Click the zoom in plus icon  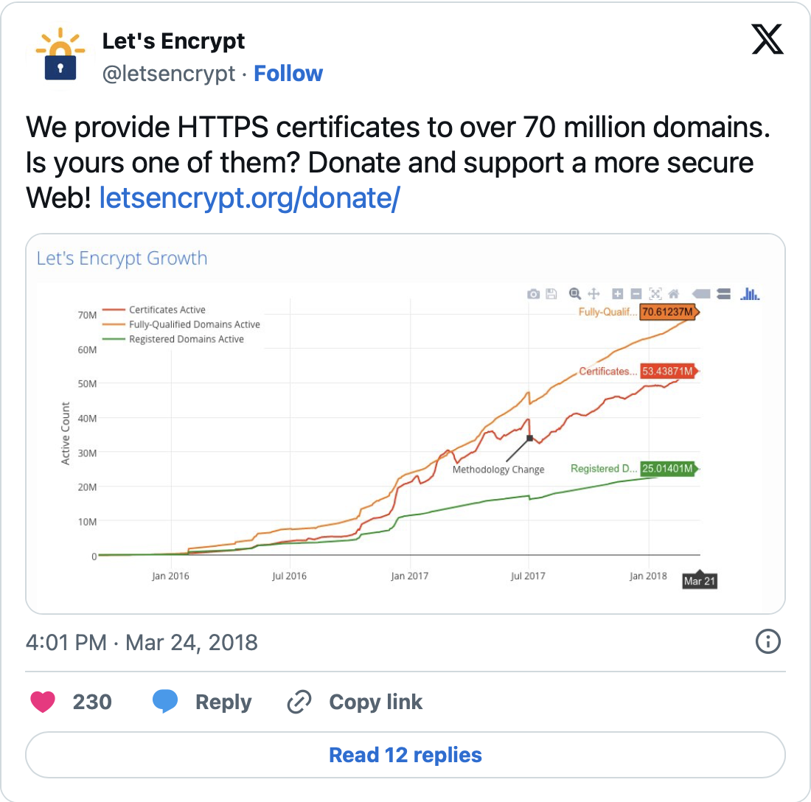[x=618, y=294]
